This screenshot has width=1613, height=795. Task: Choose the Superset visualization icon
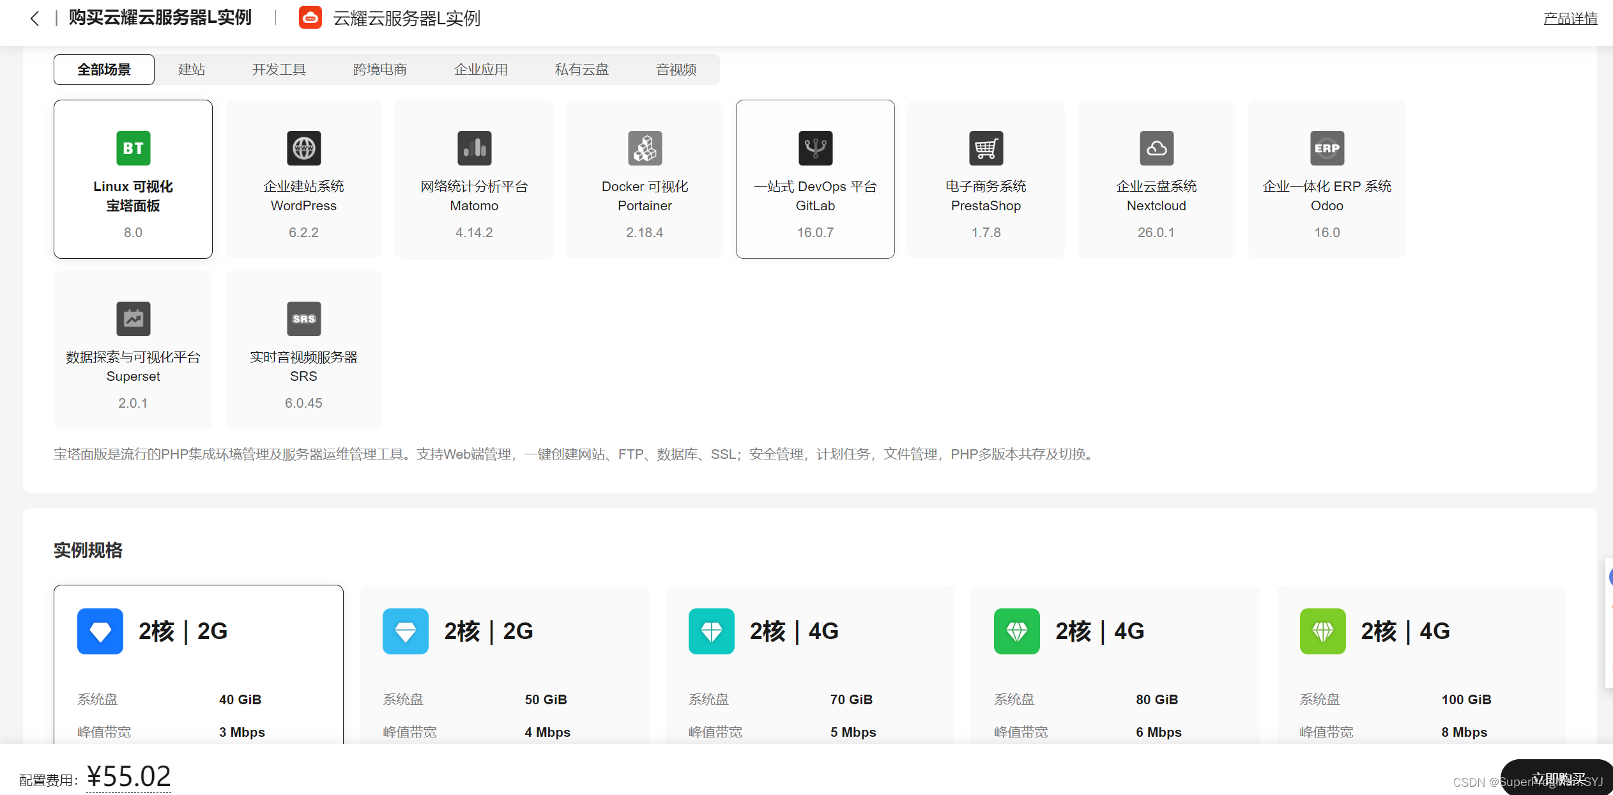point(133,319)
